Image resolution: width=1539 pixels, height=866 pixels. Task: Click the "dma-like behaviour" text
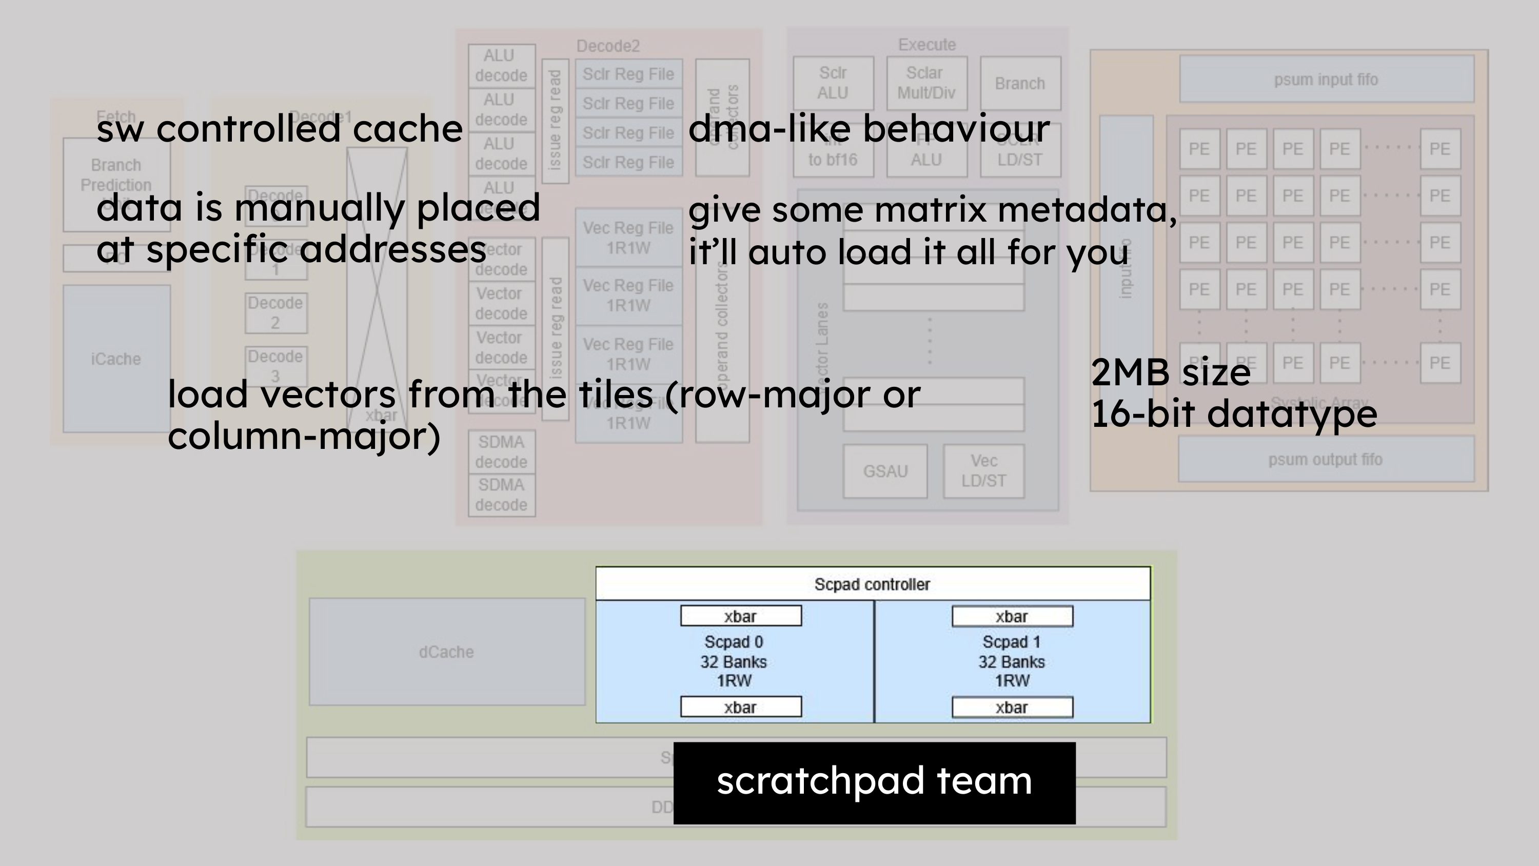pyautogui.click(x=869, y=128)
